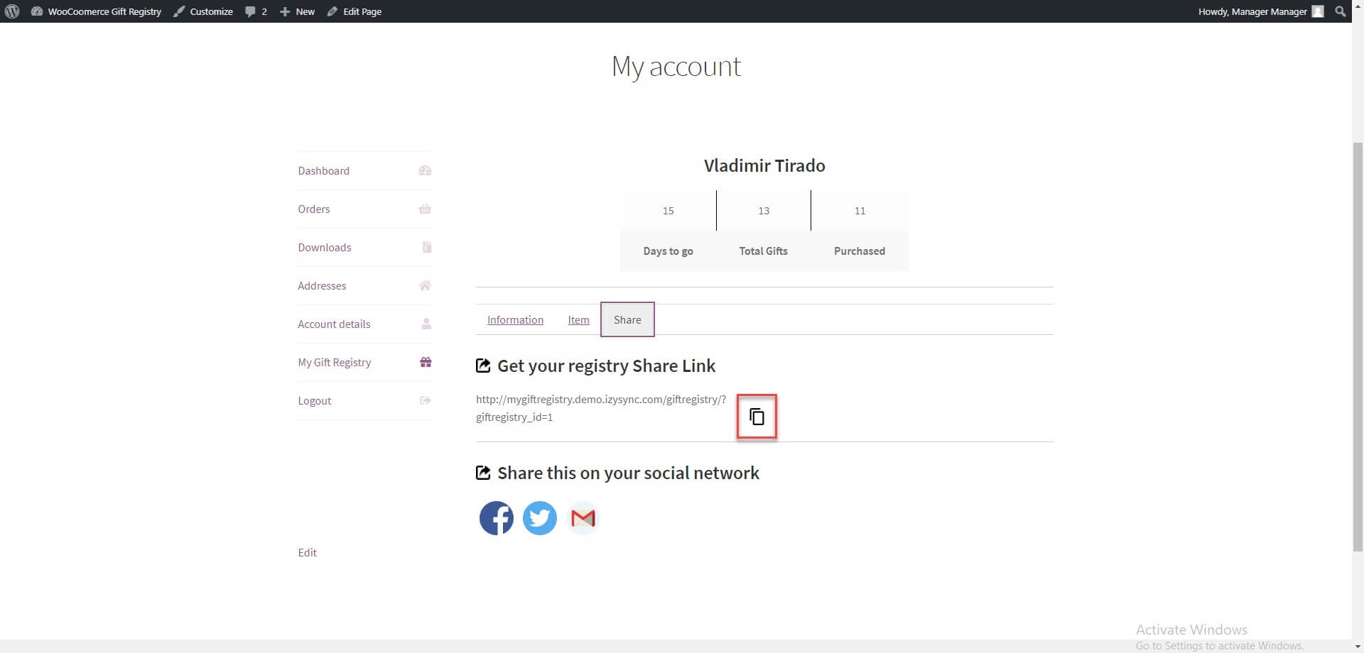Image resolution: width=1364 pixels, height=653 pixels.
Task: Go to the Orders page
Action: tap(314, 209)
